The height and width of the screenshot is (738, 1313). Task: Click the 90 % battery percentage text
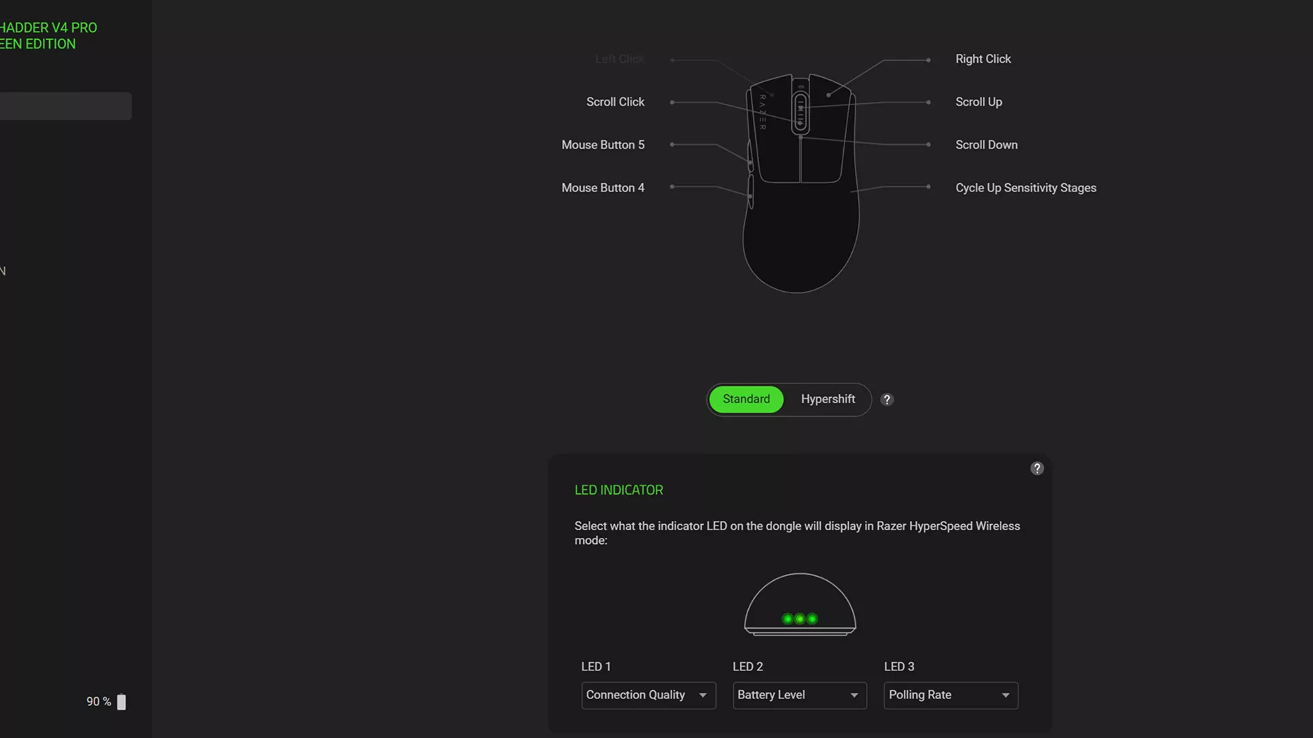[98, 702]
